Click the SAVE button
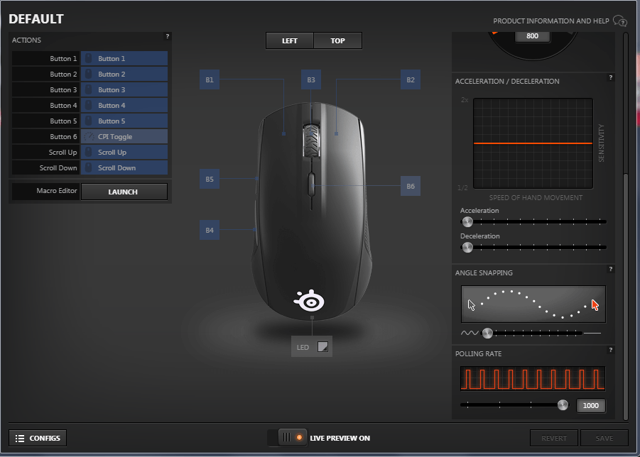 (604, 439)
